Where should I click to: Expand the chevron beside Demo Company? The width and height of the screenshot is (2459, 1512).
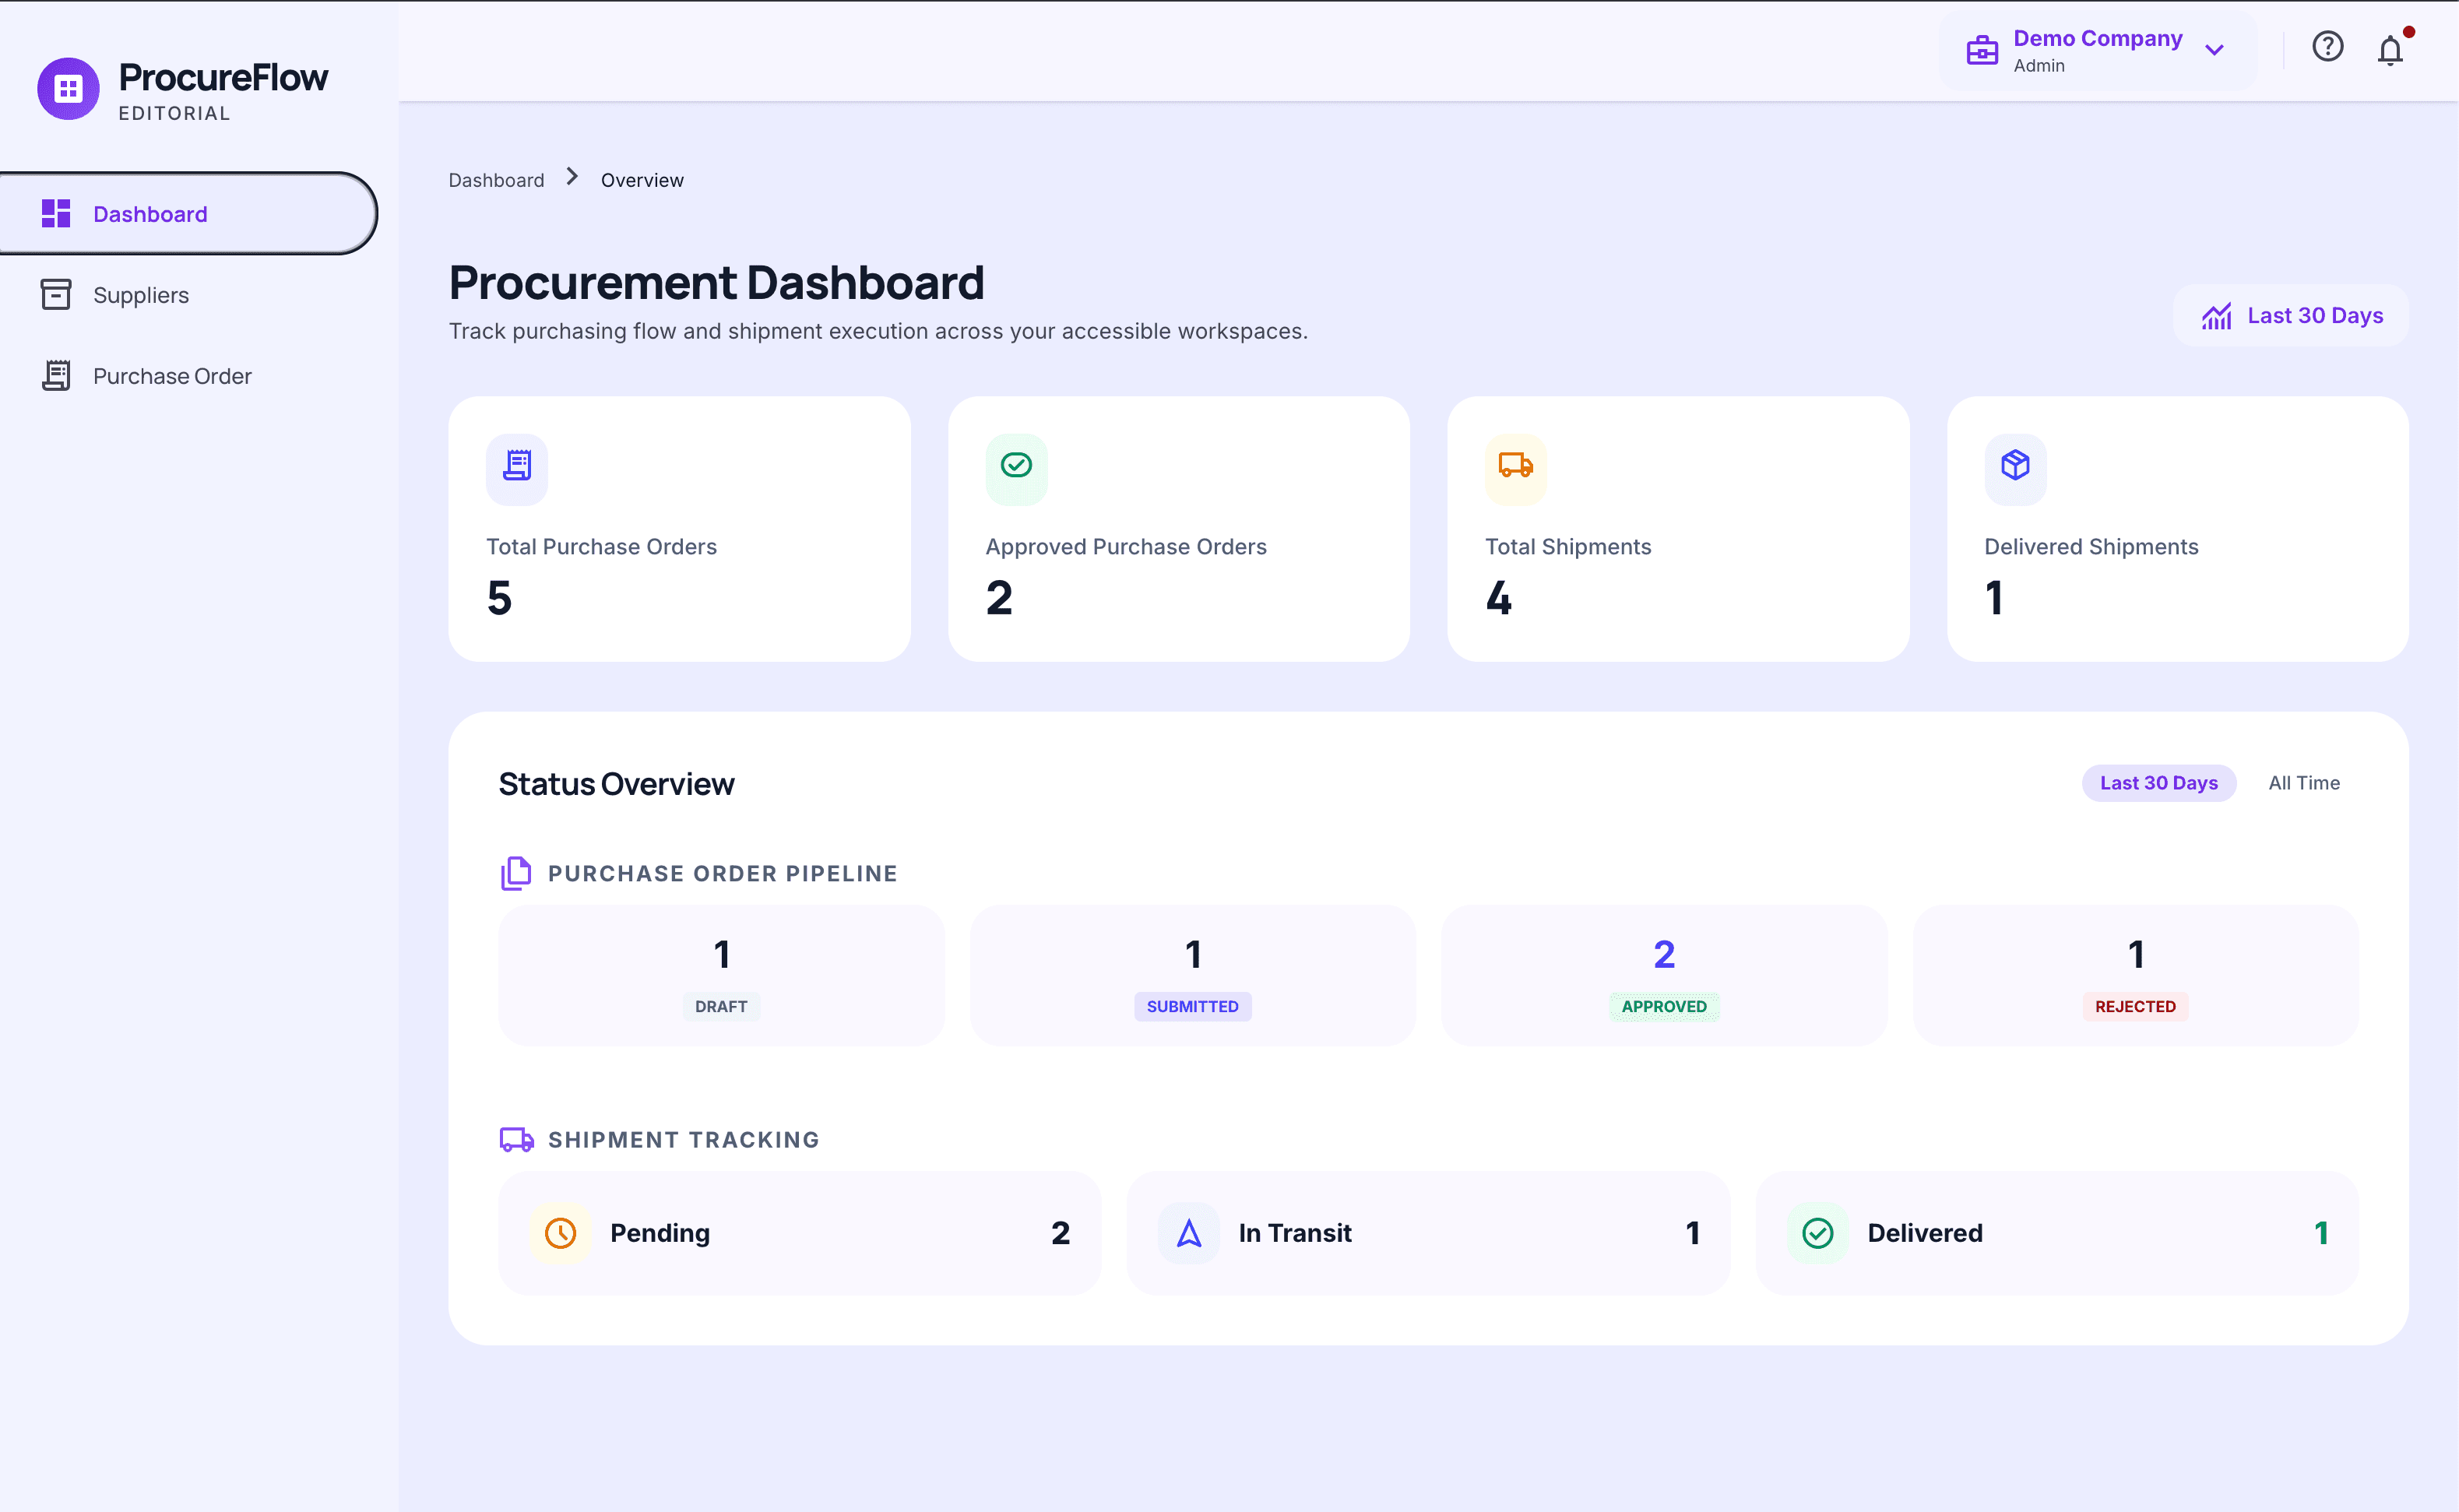coord(2215,50)
